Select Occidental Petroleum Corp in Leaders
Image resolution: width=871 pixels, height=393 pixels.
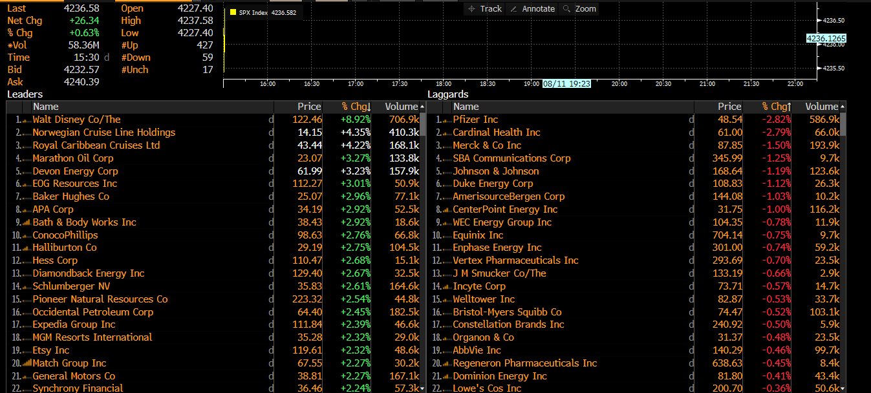pyautogui.click(x=92, y=312)
